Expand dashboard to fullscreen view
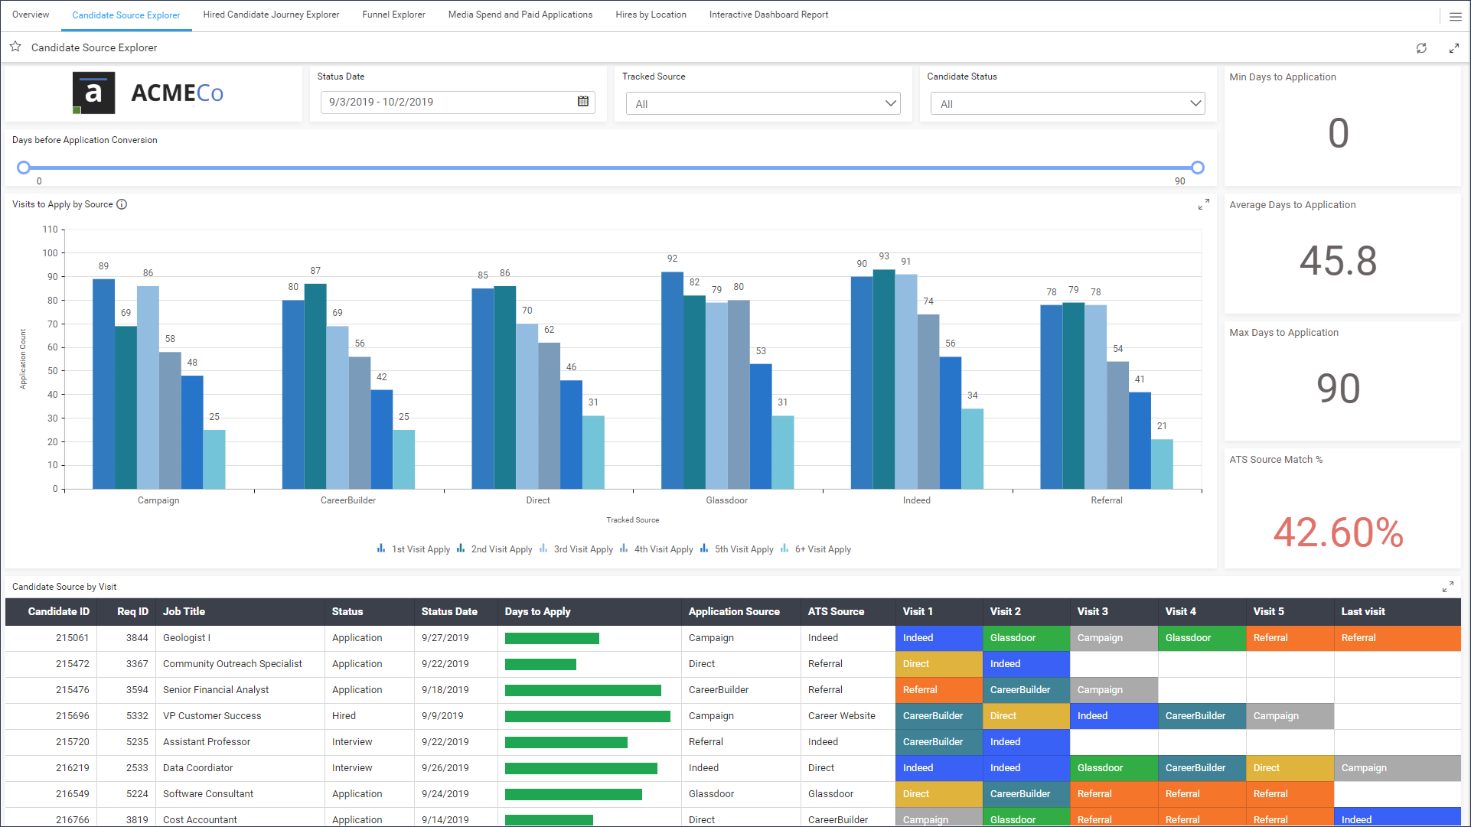Viewport: 1471px width, 827px height. 1453,48
